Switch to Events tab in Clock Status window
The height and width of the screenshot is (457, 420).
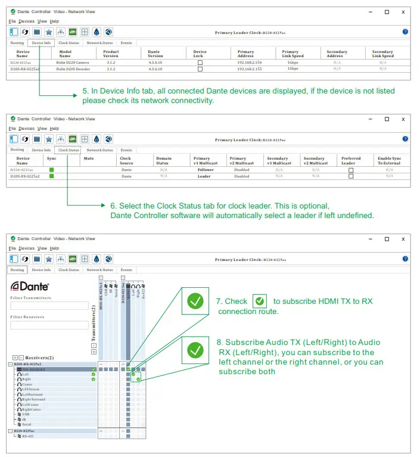tap(126, 150)
